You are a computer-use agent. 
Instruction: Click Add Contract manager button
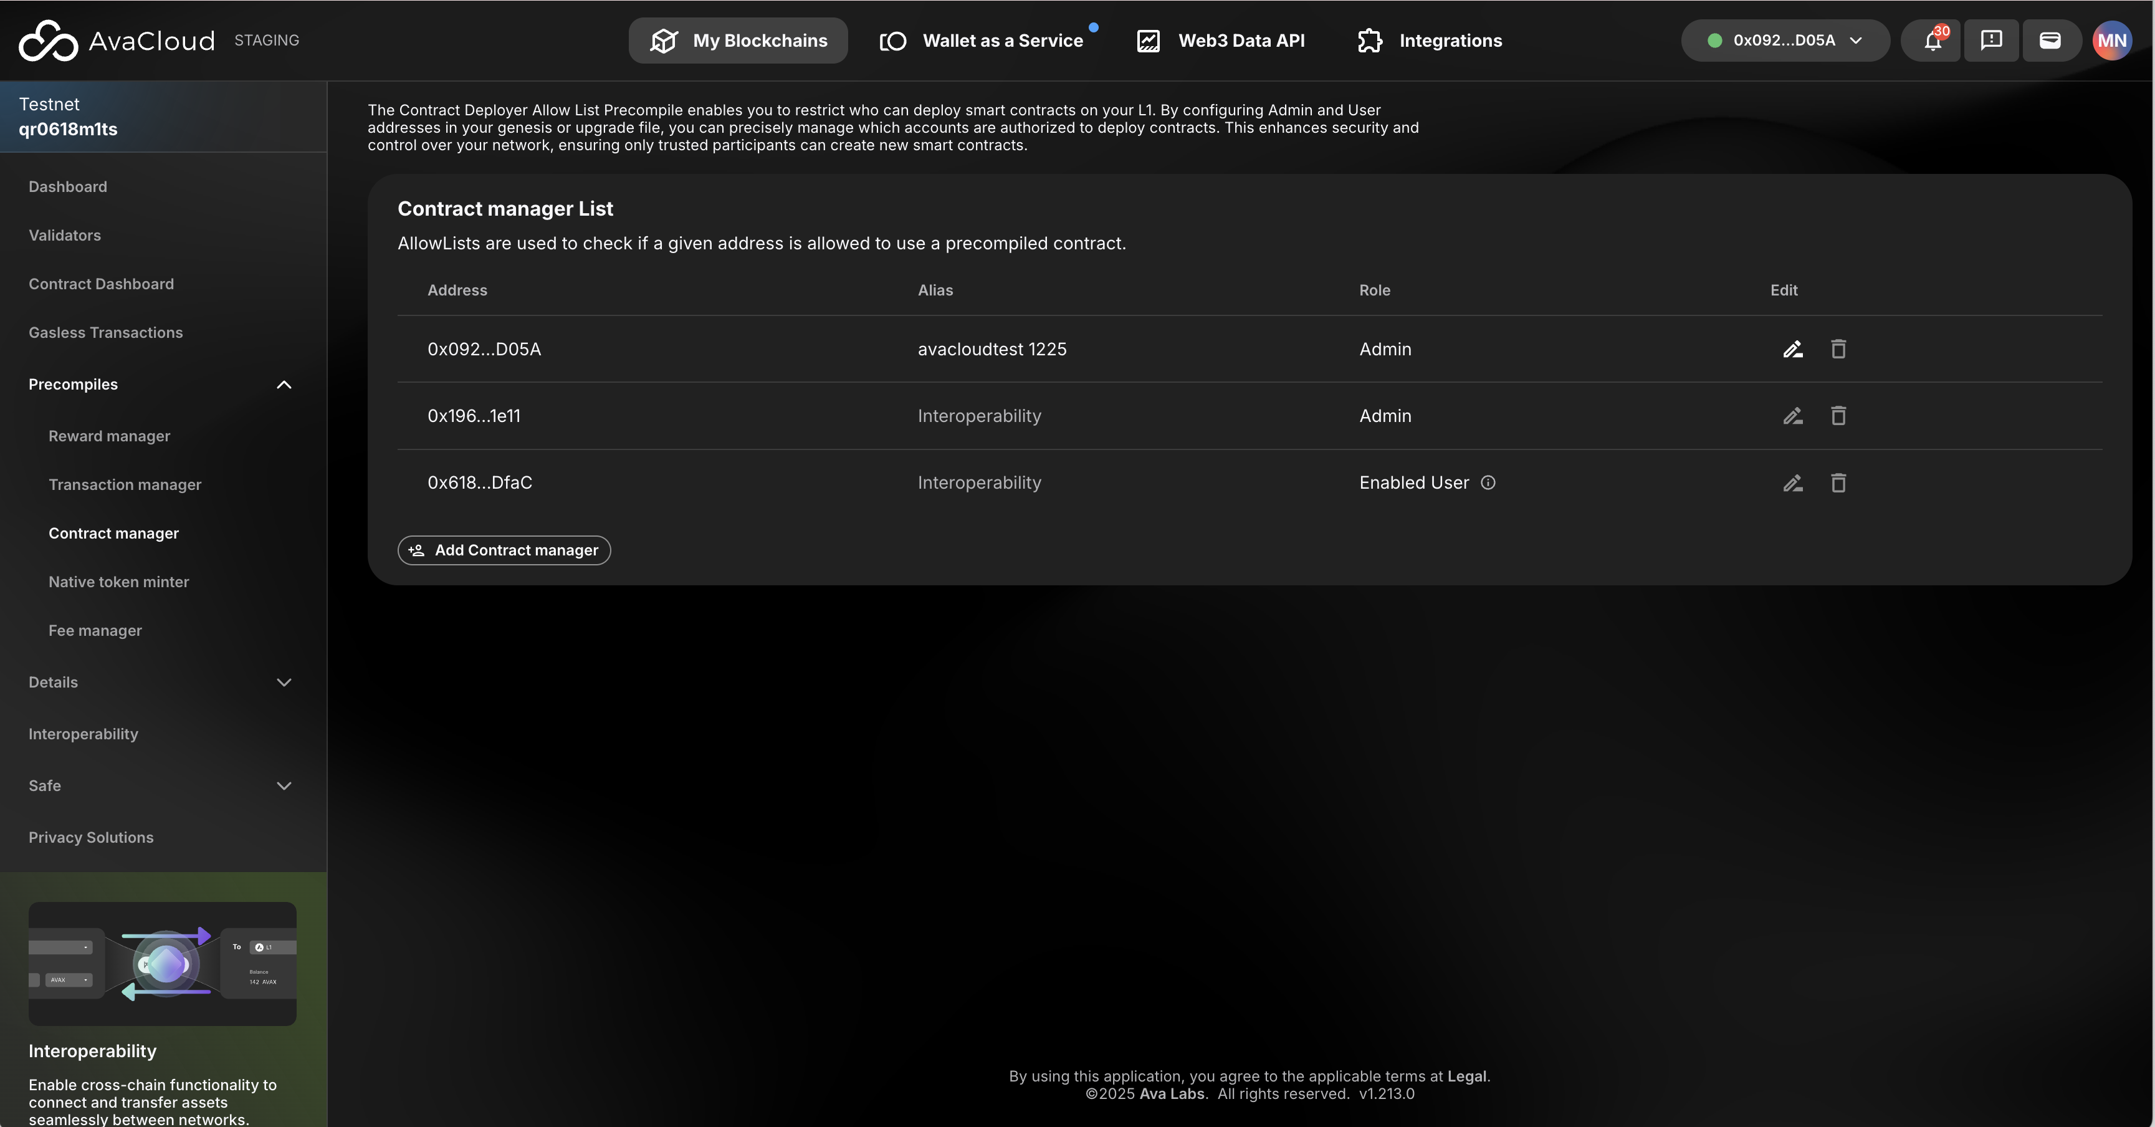(504, 550)
